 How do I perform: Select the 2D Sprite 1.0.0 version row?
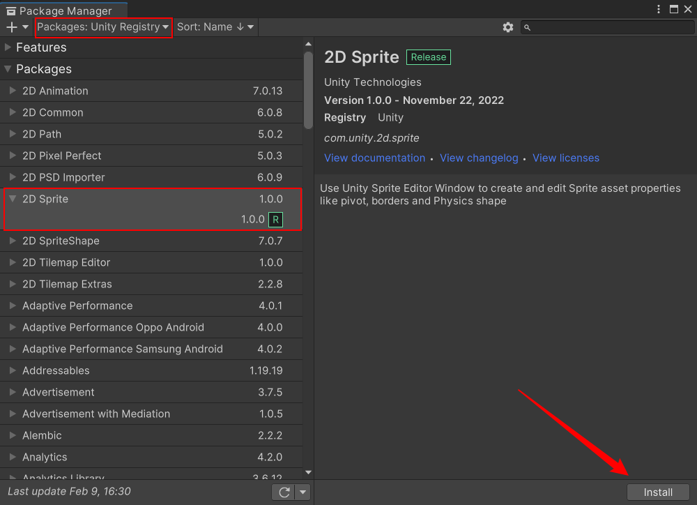153,220
